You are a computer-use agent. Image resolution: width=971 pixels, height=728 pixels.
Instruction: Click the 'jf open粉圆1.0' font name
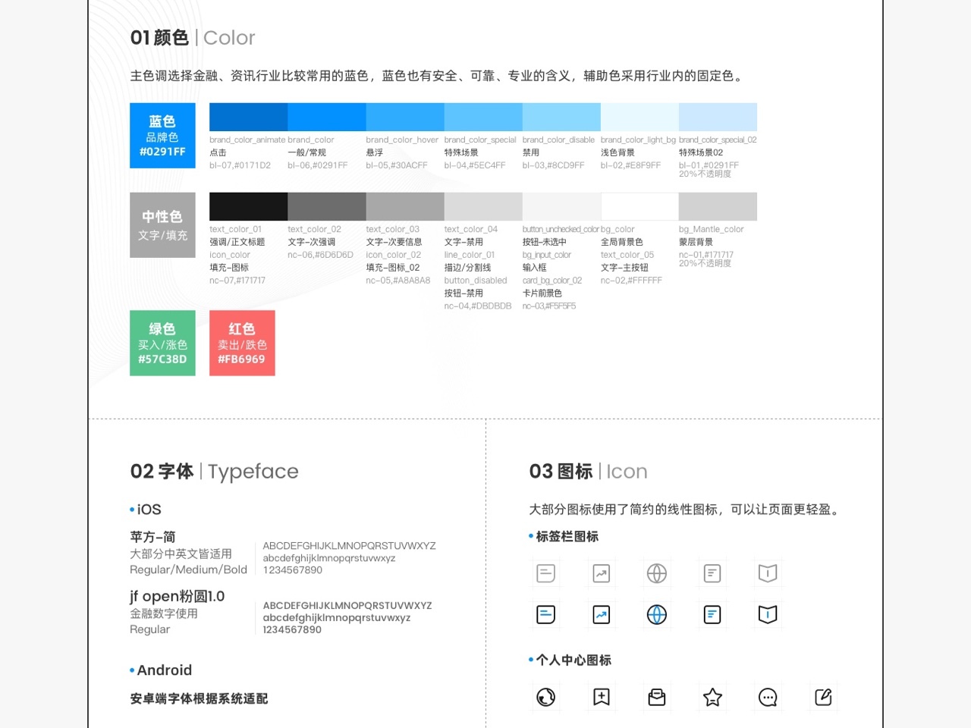[x=177, y=596]
